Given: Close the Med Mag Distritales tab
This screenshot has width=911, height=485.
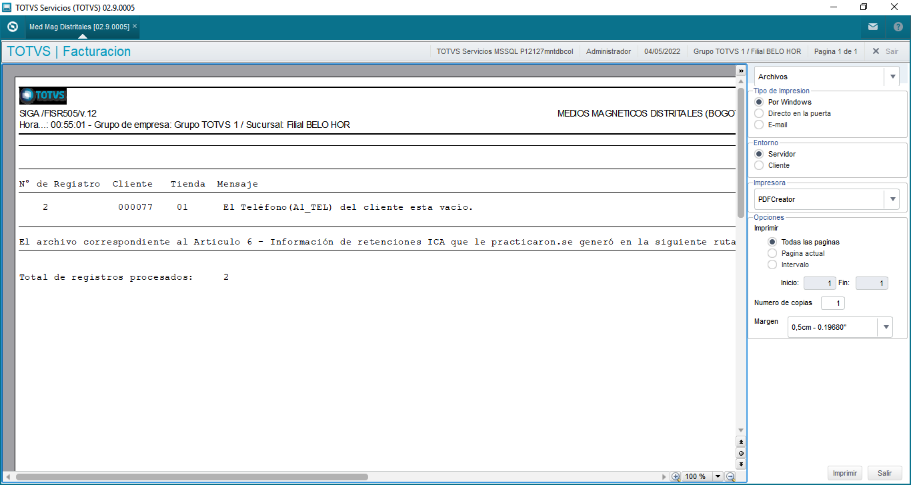Looking at the screenshot, I should [135, 26].
